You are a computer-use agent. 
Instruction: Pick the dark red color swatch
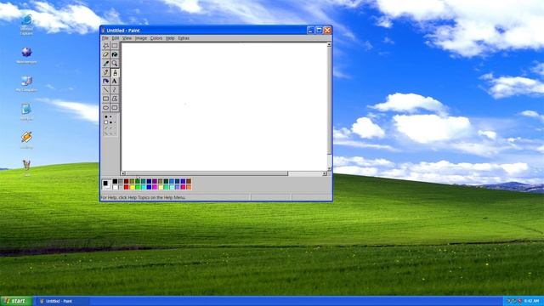pyautogui.click(x=127, y=181)
